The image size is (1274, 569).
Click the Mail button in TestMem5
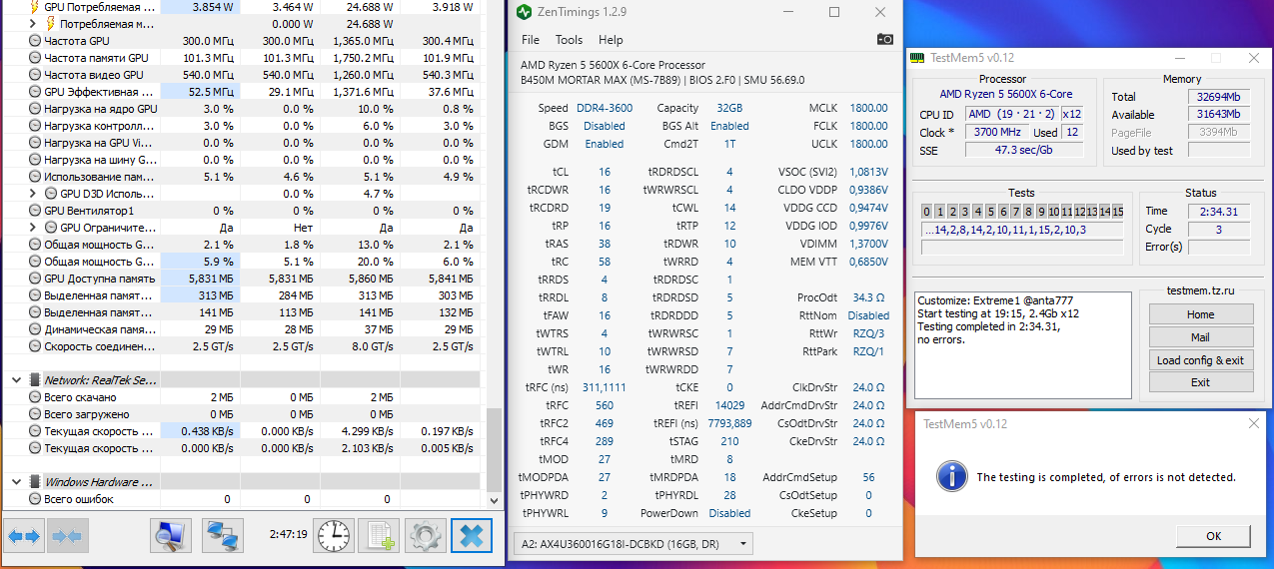pos(1200,337)
